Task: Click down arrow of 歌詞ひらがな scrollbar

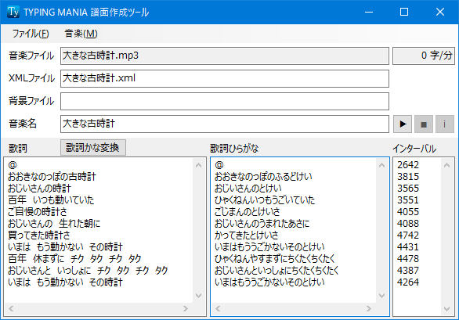Action: (381, 296)
